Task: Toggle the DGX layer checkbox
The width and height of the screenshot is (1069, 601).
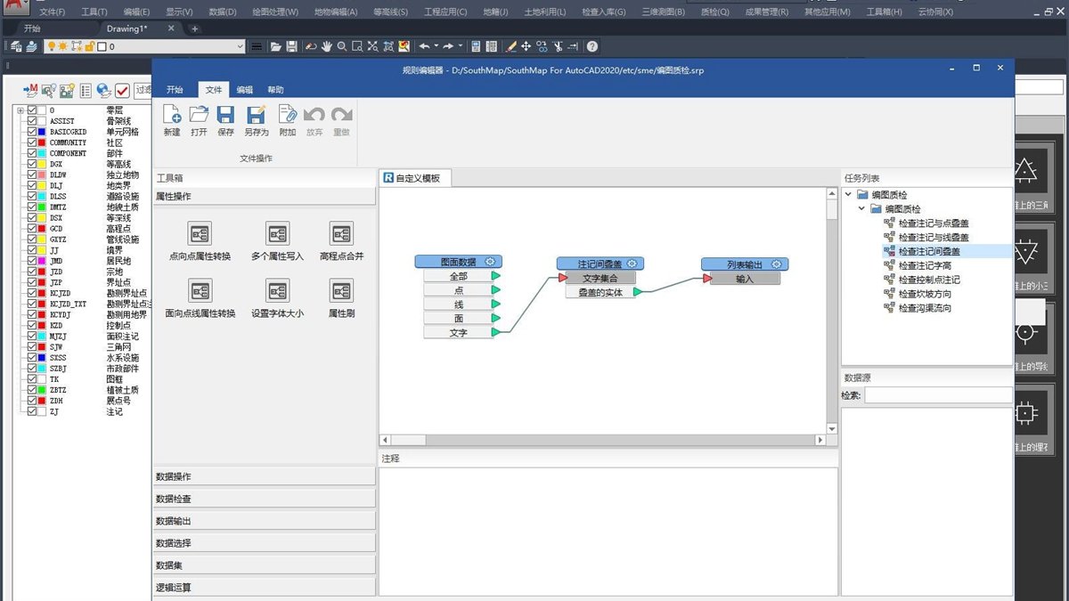Action: [x=32, y=164]
